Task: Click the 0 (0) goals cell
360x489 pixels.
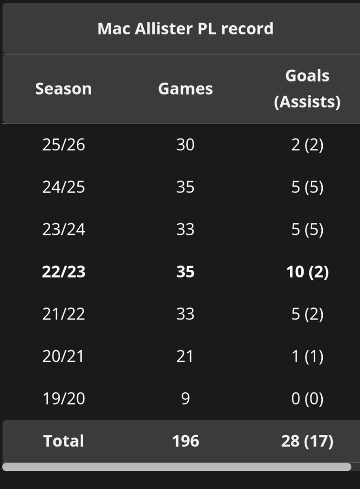Action: (307, 398)
